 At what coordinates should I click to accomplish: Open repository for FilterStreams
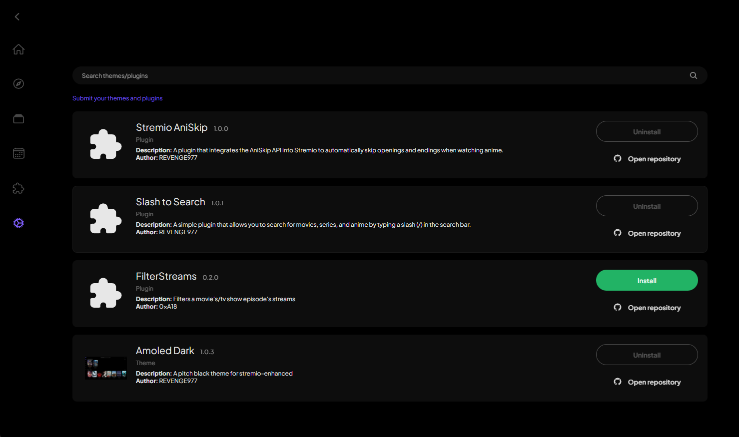point(647,308)
